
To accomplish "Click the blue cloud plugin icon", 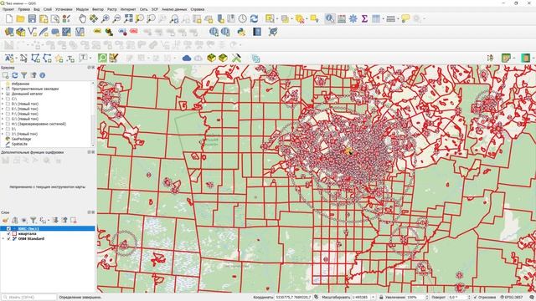I will [187, 59].
